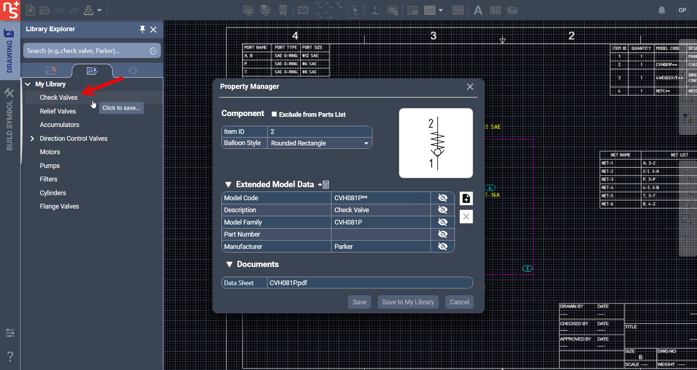Select Relief Valves in My Library
Screen dimensions: 697x370
[x=58, y=111]
